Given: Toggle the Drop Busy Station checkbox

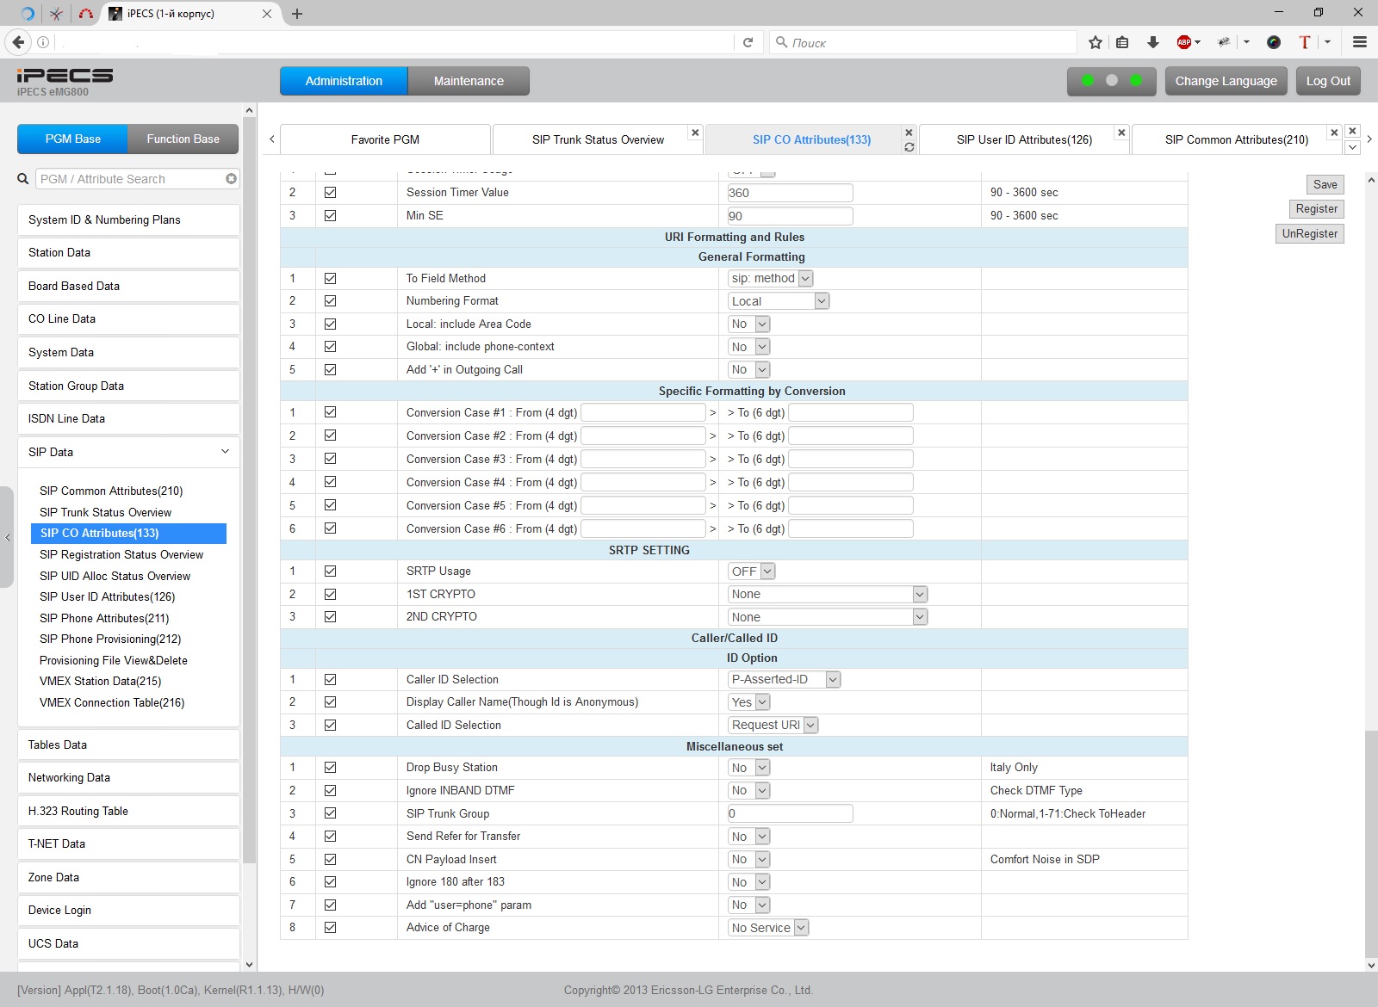Looking at the screenshot, I should click(x=330, y=768).
